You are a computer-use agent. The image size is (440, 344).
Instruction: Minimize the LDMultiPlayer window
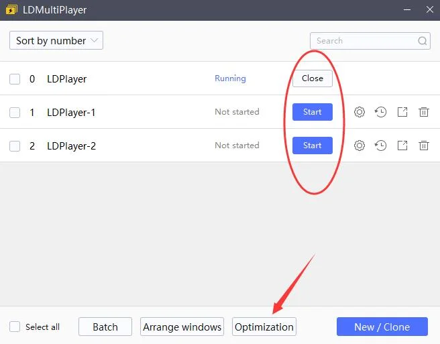click(407, 9)
